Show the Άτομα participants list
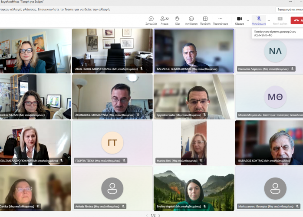The height and width of the screenshot is (217, 303). pos(165,20)
